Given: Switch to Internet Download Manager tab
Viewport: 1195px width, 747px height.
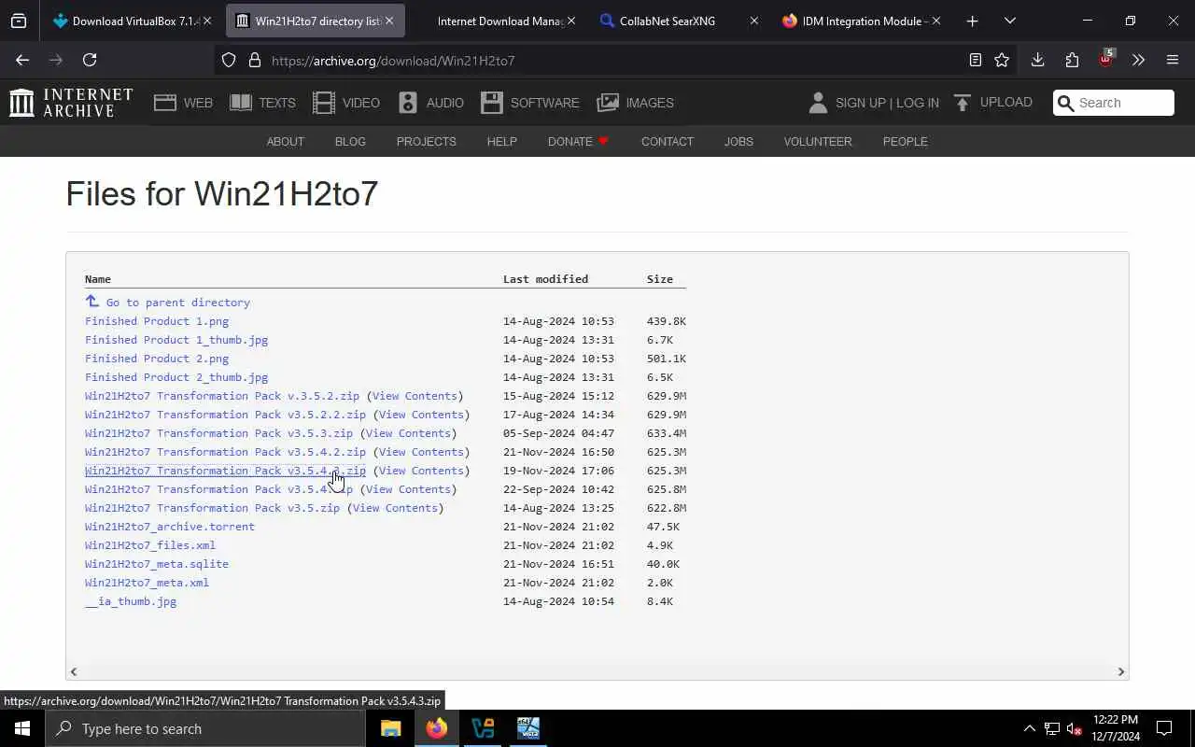Looking at the screenshot, I should coord(495,21).
